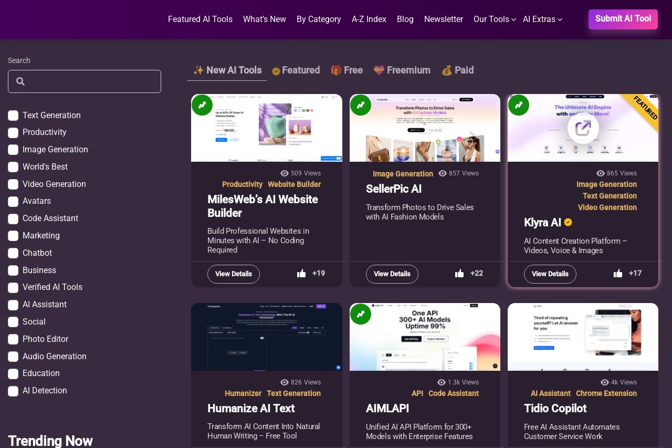Check the Photo Editor filter

[13, 339]
